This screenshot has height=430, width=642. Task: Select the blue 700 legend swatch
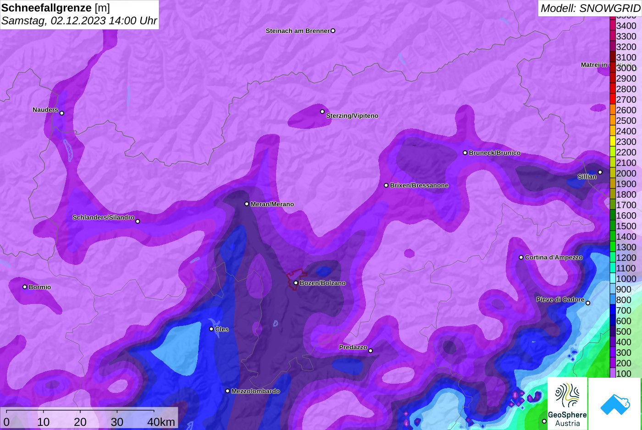613,310
